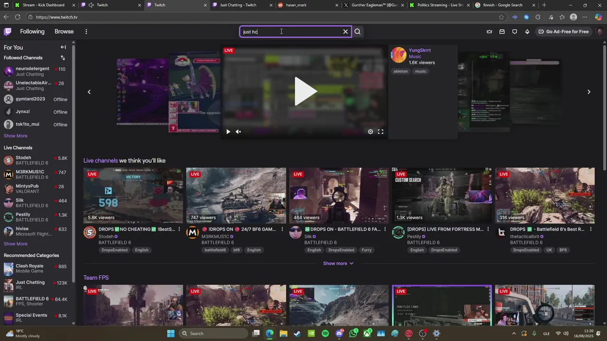The height and width of the screenshot is (341, 607).
Task: Click the small play button on carousel player
Action: click(x=228, y=132)
